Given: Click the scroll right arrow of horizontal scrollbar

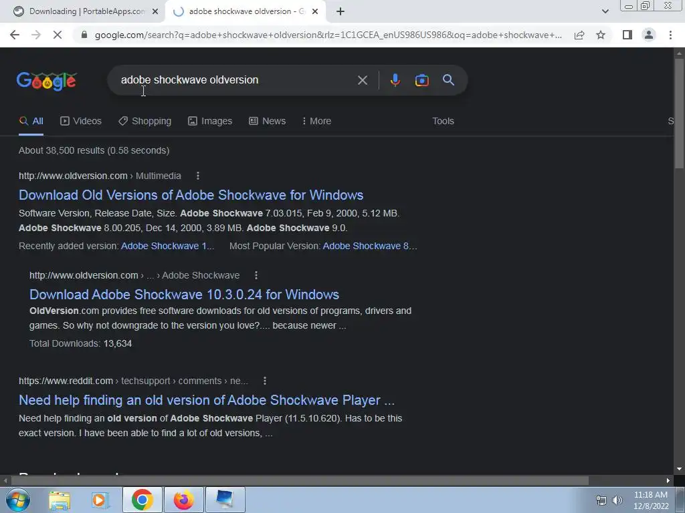Looking at the screenshot, I should pyautogui.click(x=668, y=481).
